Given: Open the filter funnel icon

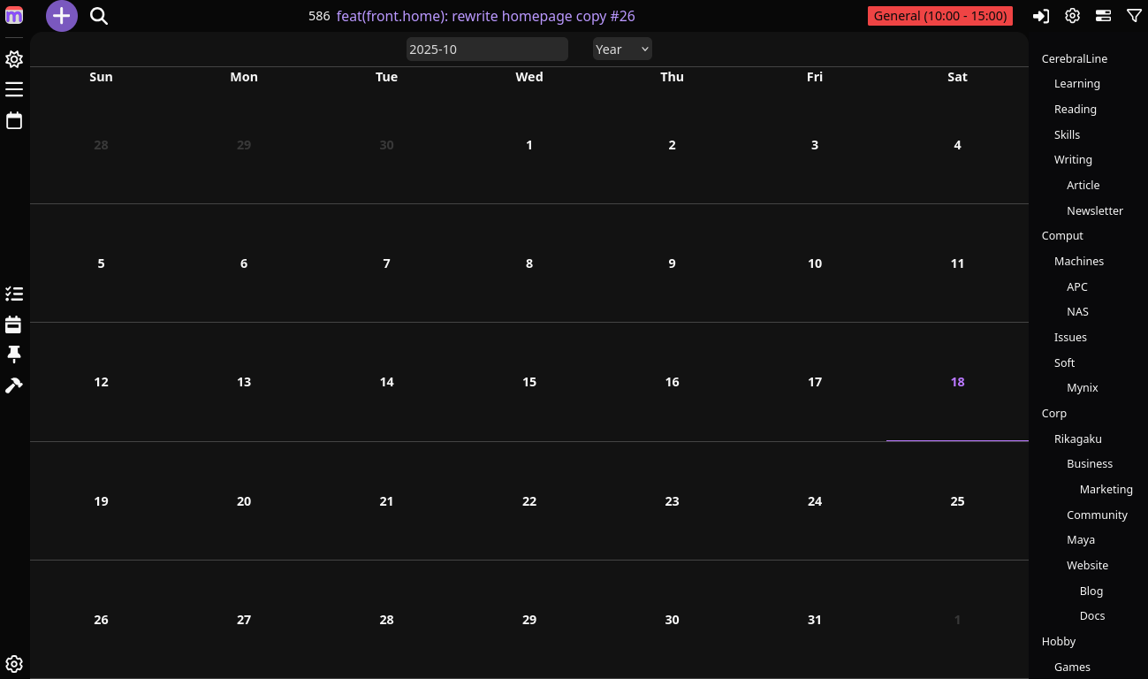Looking at the screenshot, I should coord(1134,16).
